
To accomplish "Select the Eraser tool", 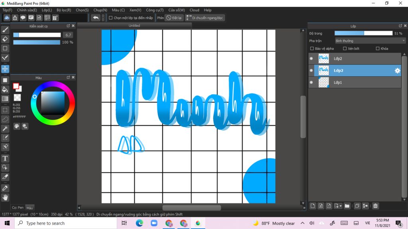I will [x=5, y=39].
